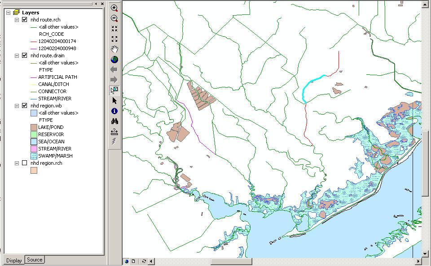Uncheck the nhd route.rch layer
The width and height of the screenshot is (431, 266).
[x=24, y=20]
